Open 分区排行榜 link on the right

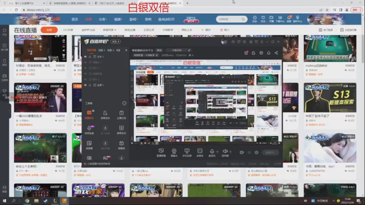348,30
